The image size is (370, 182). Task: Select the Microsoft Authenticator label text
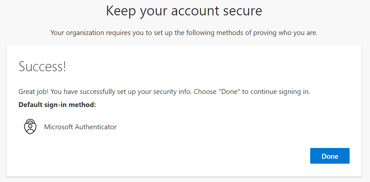[x=80, y=127]
